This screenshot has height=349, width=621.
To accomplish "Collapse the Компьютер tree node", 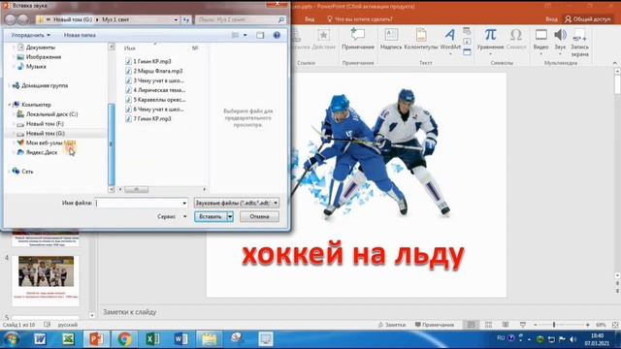I will (10, 105).
